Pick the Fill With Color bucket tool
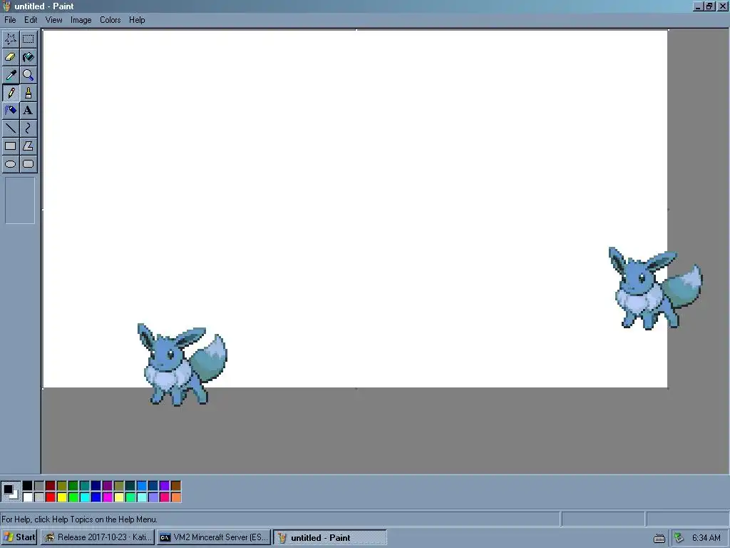Image resolution: width=730 pixels, height=548 pixels. (x=29, y=57)
